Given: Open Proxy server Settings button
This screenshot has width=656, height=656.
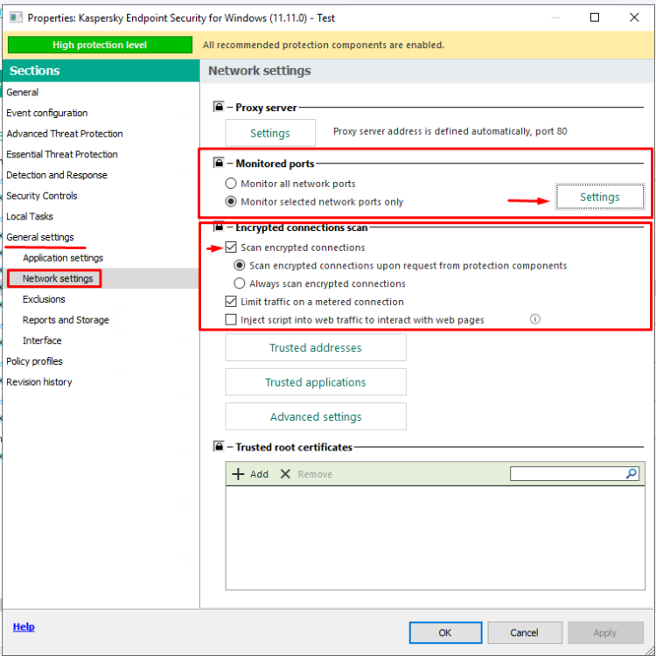Looking at the screenshot, I should [x=270, y=133].
